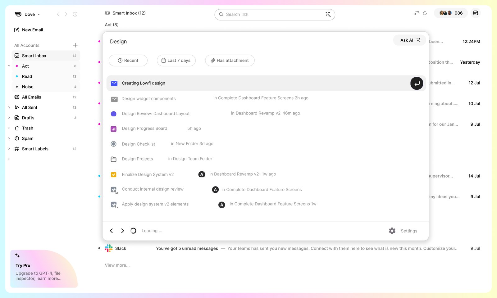Refresh inbox with reload icon
Viewport: 497px width, 298px height.
tap(425, 13)
